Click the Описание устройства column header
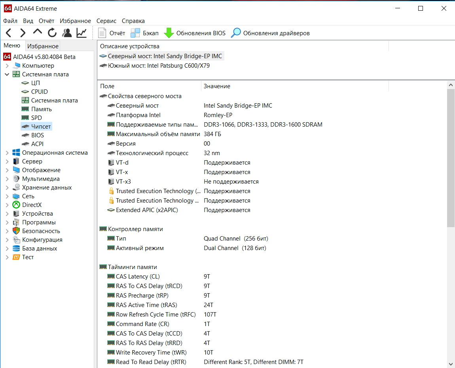The image size is (455, 368). (x=243, y=46)
